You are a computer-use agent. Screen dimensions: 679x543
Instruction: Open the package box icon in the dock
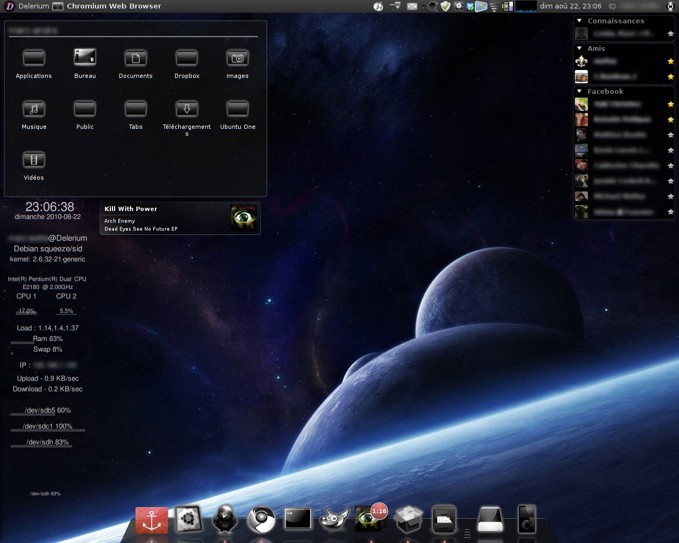(x=408, y=519)
